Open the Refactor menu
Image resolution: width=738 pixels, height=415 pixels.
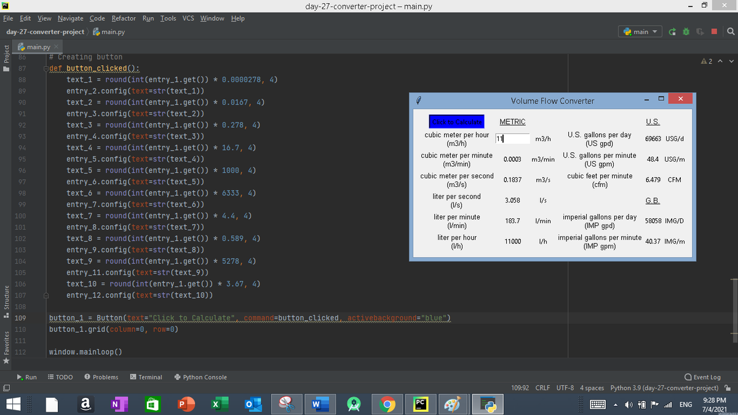click(124, 18)
